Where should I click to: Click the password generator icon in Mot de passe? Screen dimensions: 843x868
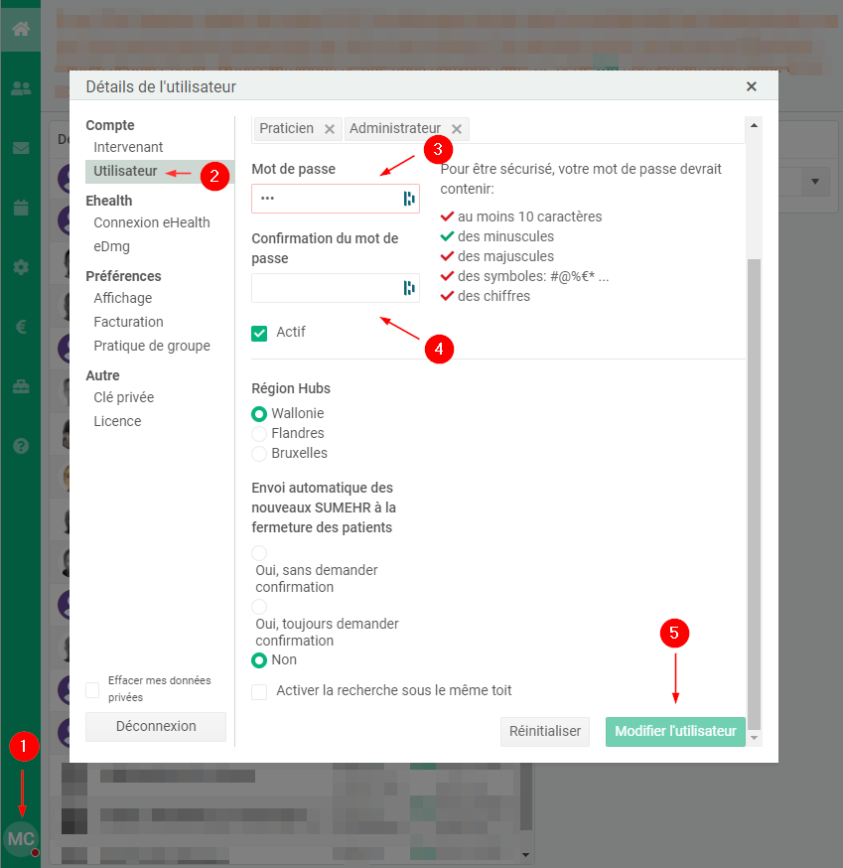pyautogui.click(x=407, y=199)
